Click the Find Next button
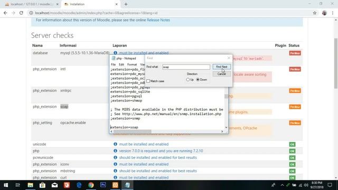The width and height of the screenshot is (338, 190). pos(222,67)
